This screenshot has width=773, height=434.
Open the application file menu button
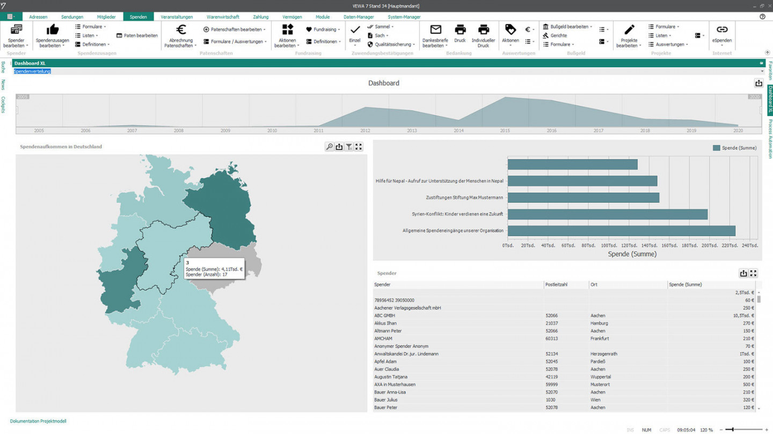[x=11, y=17]
